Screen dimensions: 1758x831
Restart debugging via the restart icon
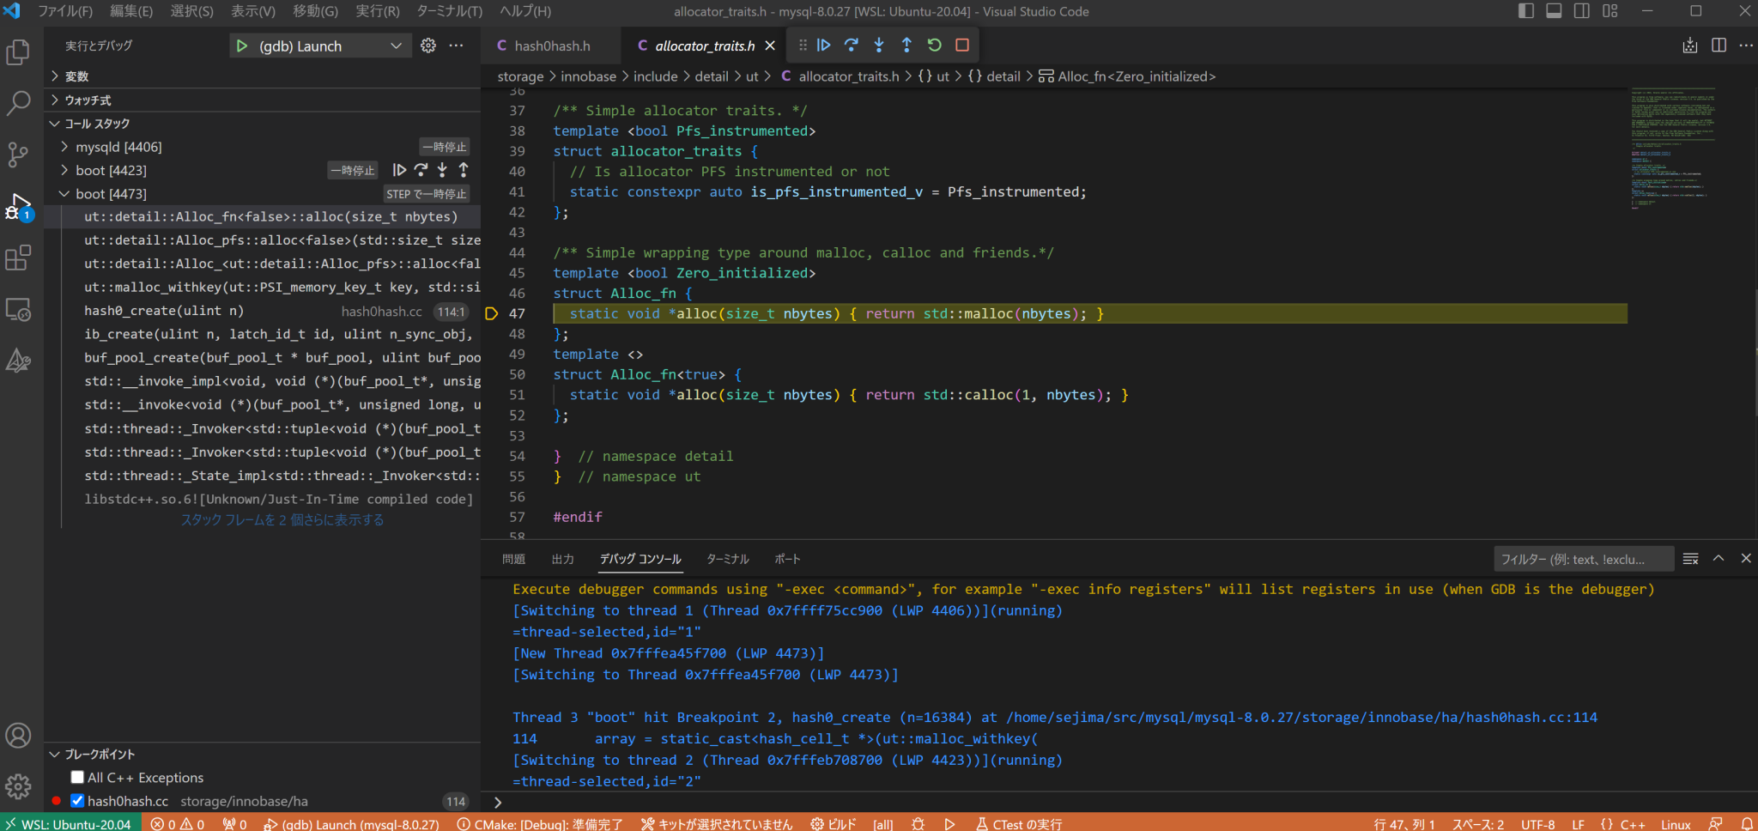[934, 45]
